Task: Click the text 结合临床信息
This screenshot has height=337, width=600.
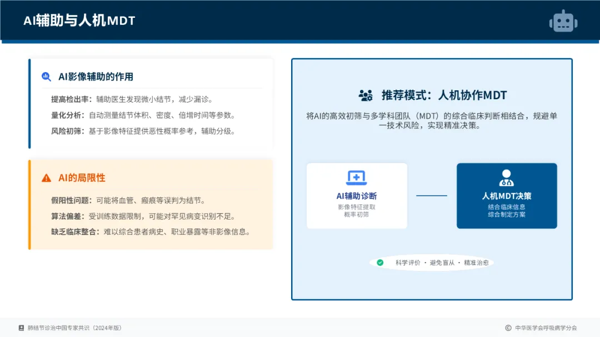Action: coord(507,207)
